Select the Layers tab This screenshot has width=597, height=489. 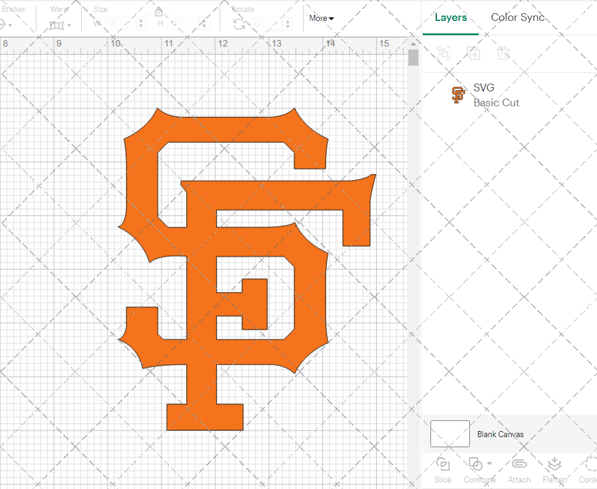tap(451, 17)
